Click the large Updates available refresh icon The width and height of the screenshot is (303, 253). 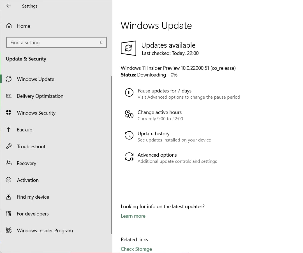[x=128, y=48]
